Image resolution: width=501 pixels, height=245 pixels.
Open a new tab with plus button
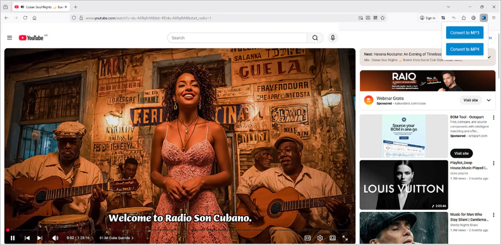[x=76, y=7]
